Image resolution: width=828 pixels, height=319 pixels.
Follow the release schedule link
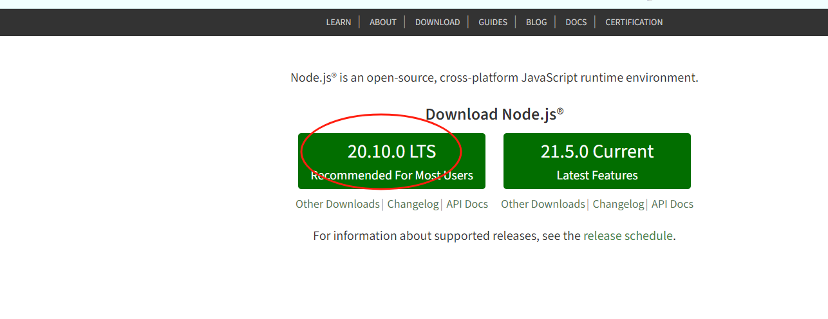tap(628, 236)
